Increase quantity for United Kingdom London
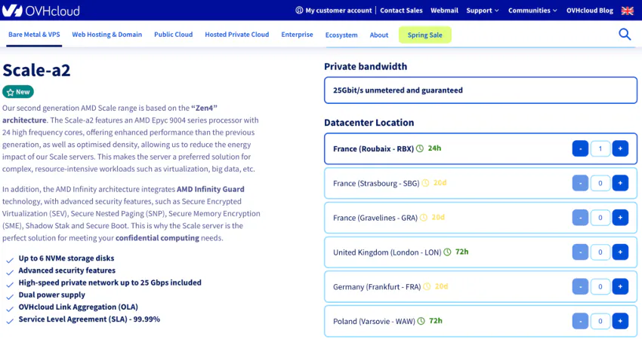 (620, 252)
